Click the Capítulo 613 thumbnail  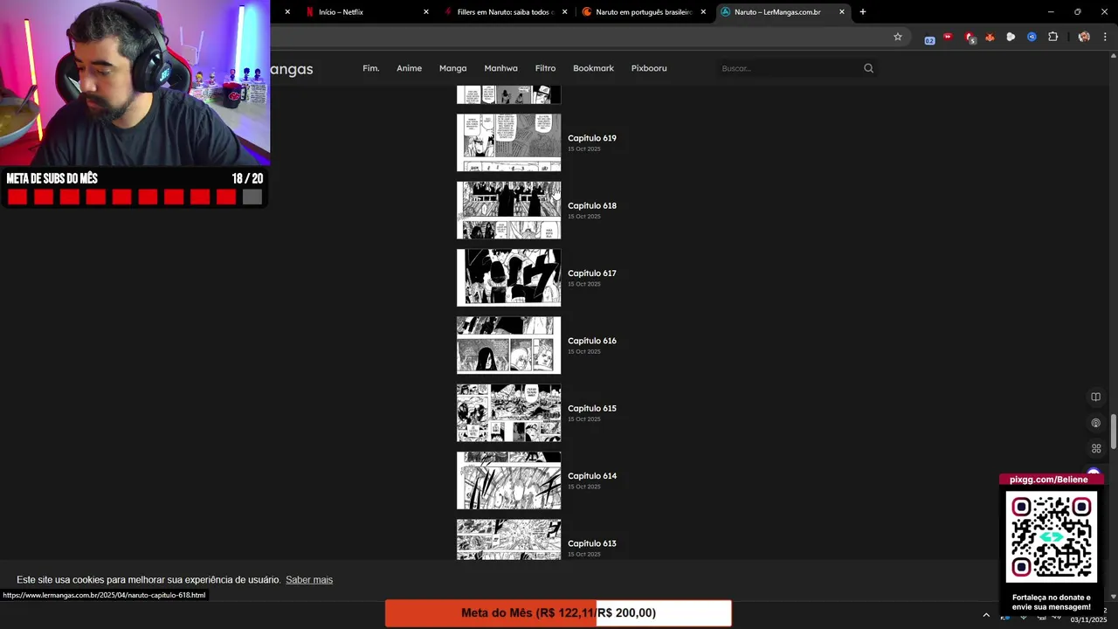point(508,540)
